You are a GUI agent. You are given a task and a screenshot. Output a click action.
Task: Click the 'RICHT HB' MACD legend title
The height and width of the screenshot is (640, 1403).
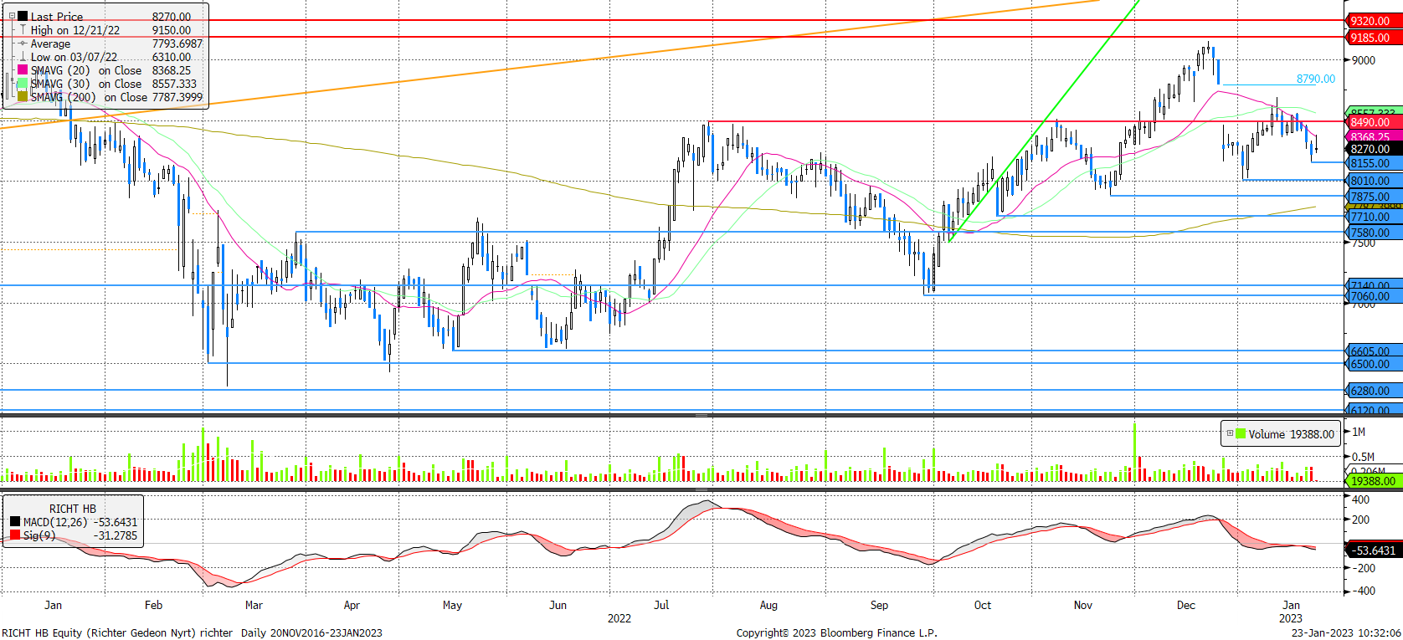pyautogui.click(x=73, y=509)
